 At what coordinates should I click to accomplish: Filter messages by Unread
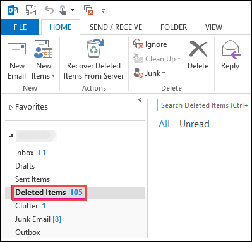195,124
